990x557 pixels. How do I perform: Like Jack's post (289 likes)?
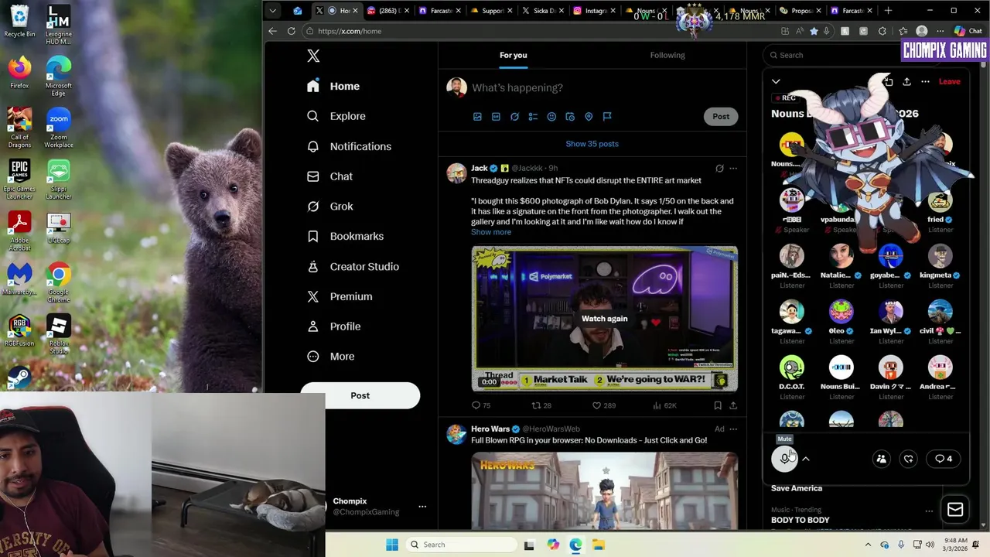point(603,405)
